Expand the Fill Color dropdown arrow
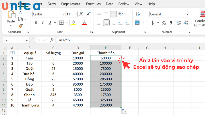 [x=78, y=23]
